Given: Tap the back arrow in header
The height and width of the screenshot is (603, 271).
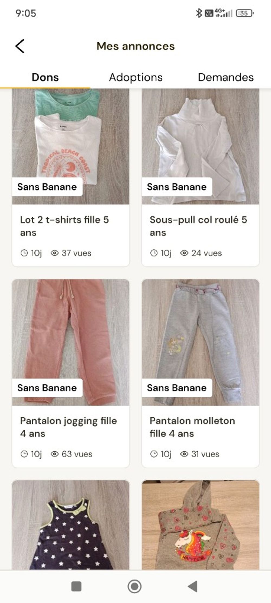Looking at the screenshot, I should (x=20, y=46).
